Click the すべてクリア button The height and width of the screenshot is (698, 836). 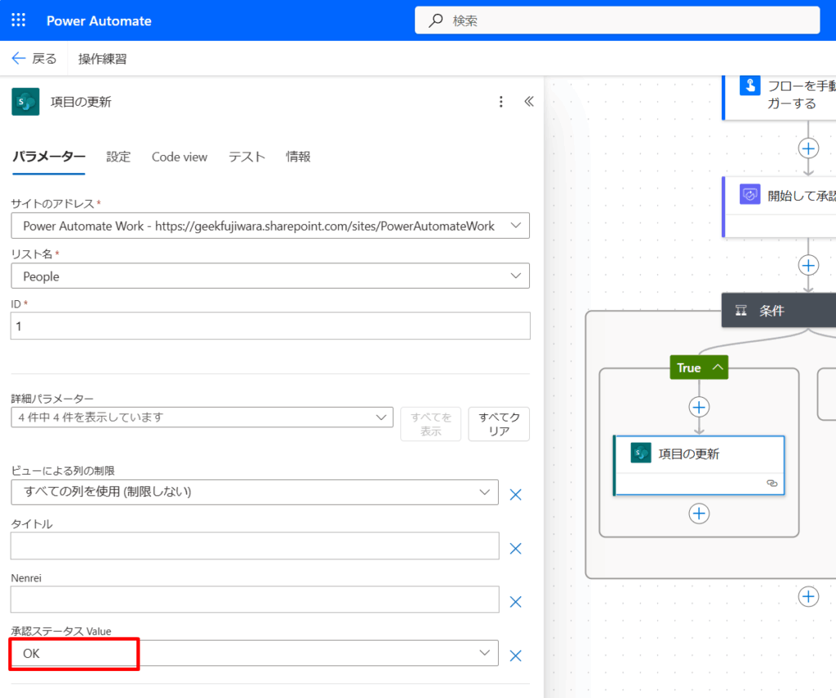point(499,424)
